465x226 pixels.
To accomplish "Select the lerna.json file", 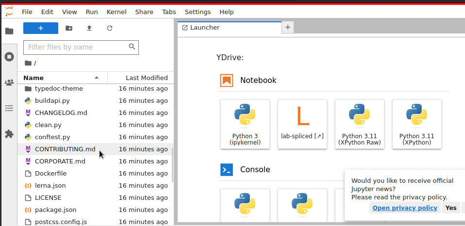I will point(96,185).
